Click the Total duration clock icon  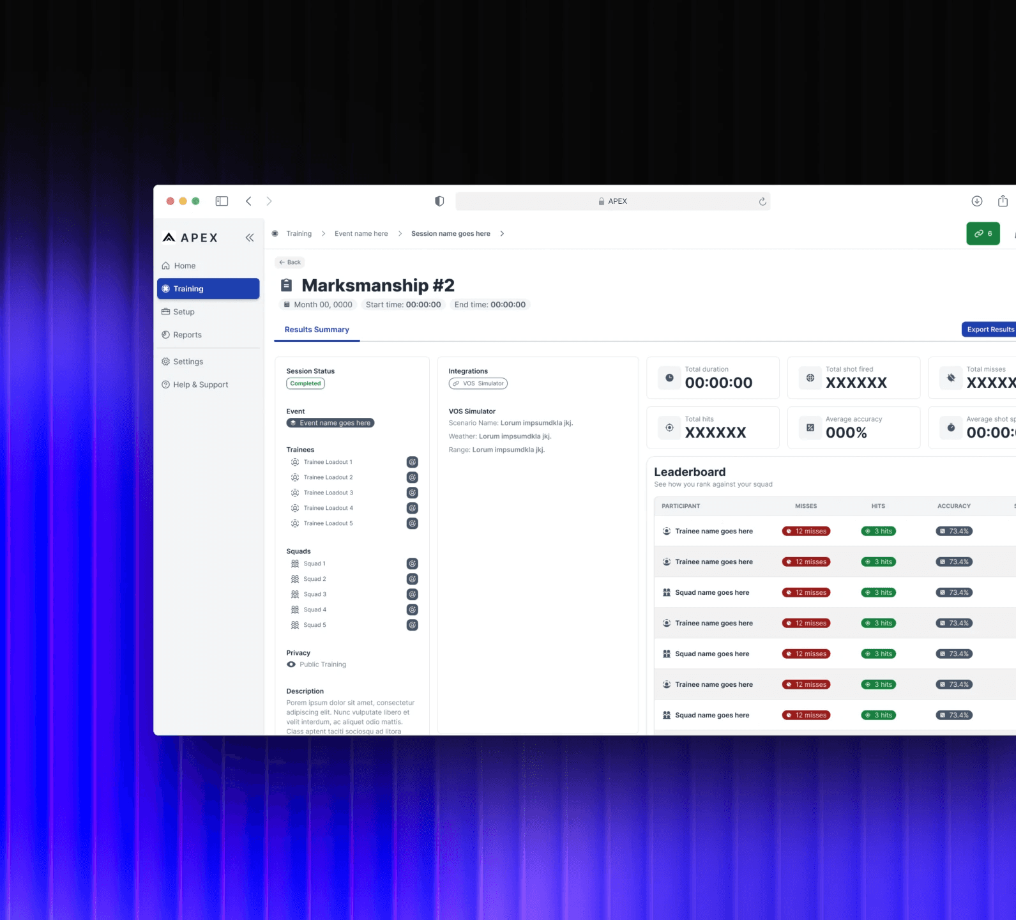click(669, 378)
